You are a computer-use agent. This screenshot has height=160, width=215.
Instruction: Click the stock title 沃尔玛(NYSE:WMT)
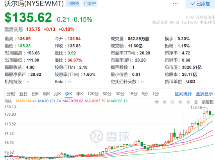34,4
